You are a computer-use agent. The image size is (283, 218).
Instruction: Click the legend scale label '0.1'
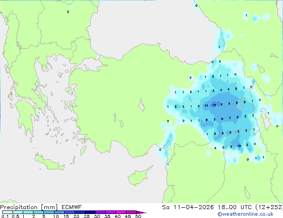5,216
